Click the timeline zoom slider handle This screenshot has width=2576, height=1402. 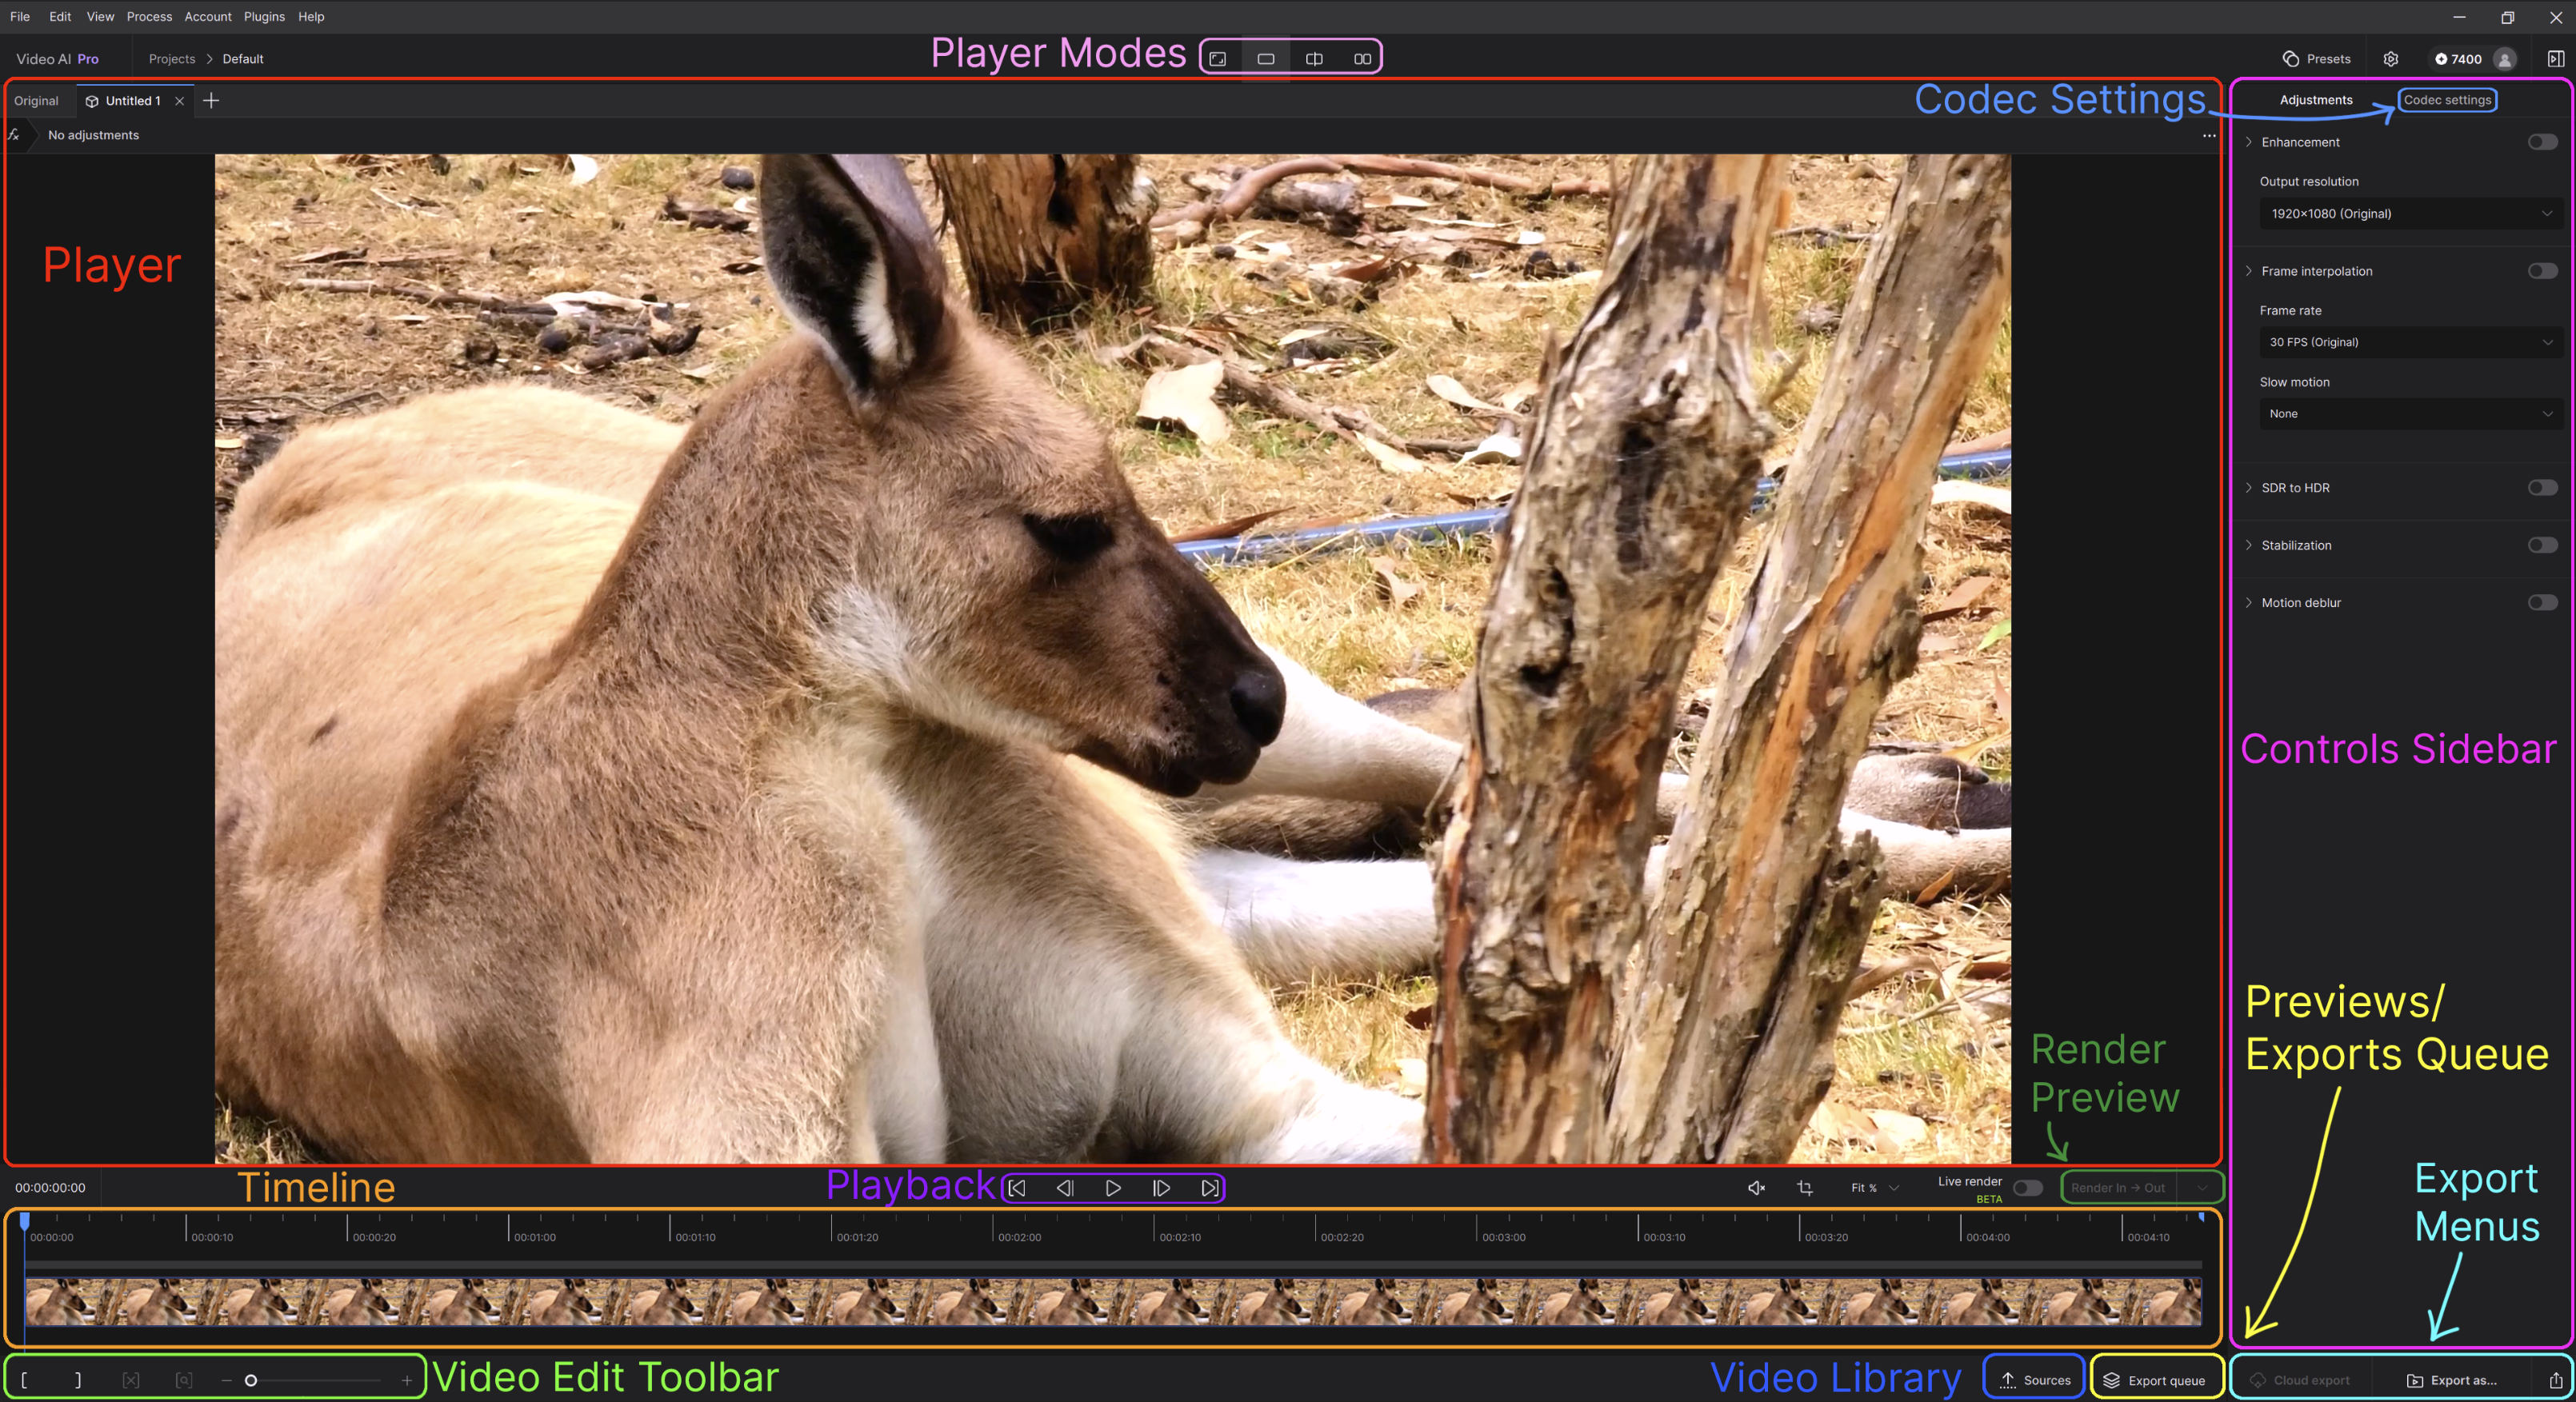251,1380
